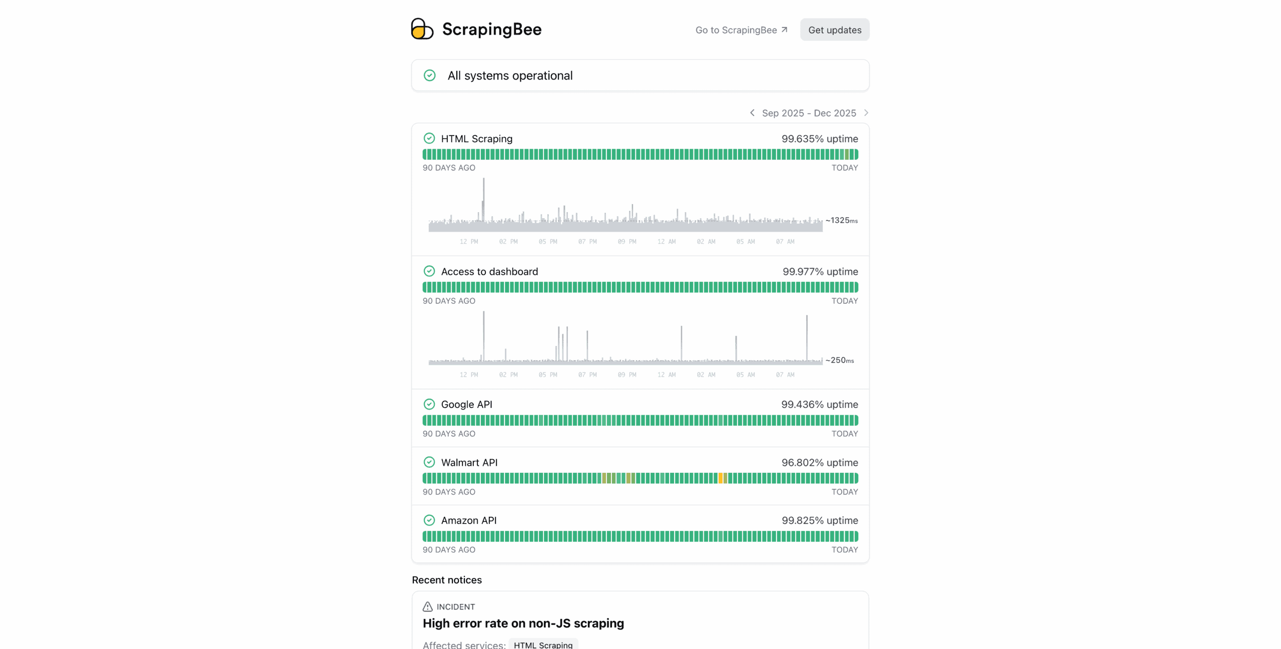
Task: Click the All systems operational check icon
Action: point(429,76)
